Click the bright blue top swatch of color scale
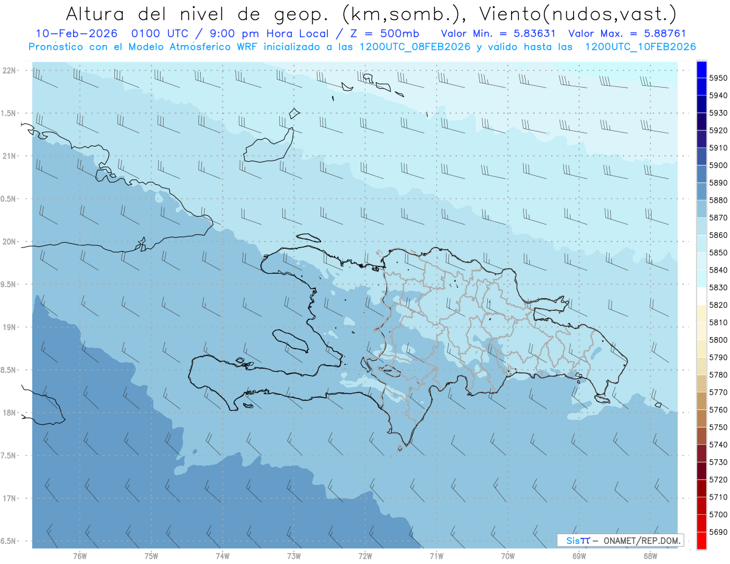This screenshot has height=564, width=730. pyautogui.click(x=701, y=69)
